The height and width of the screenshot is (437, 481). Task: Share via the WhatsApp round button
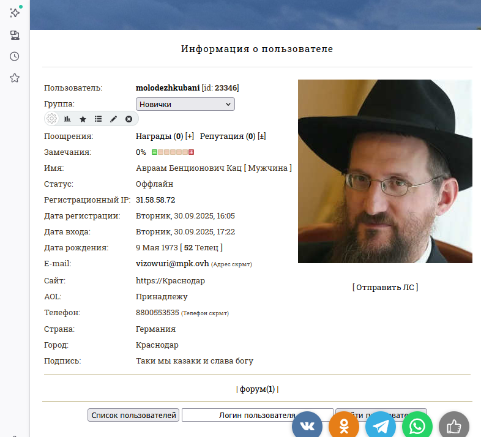click(417, 426)
